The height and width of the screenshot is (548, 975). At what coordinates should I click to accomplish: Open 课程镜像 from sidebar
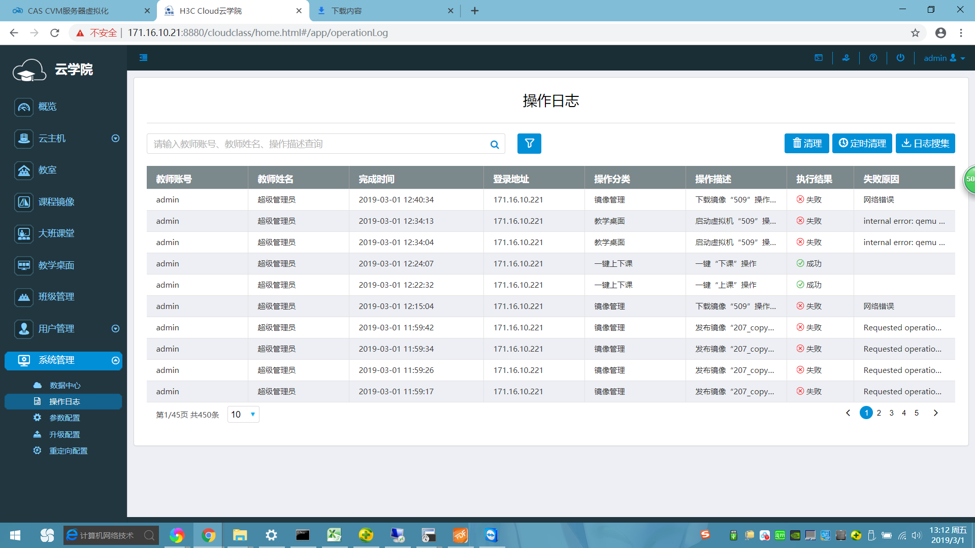click(56, 202)
